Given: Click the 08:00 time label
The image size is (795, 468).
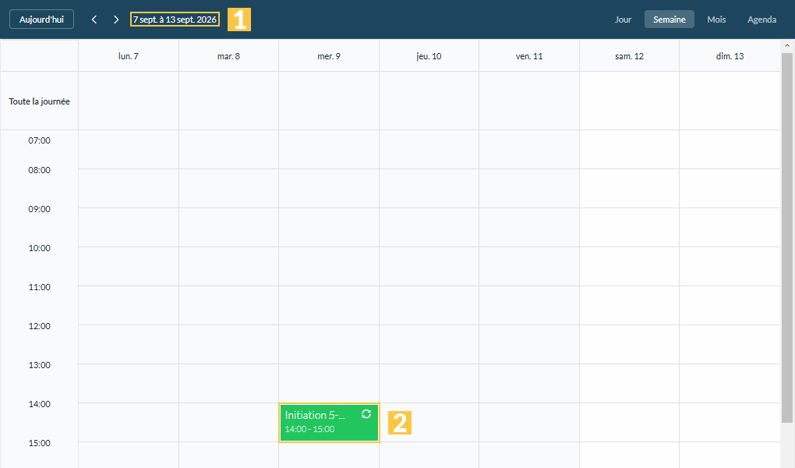Looking at the screenshot, I should pos(40,169).
